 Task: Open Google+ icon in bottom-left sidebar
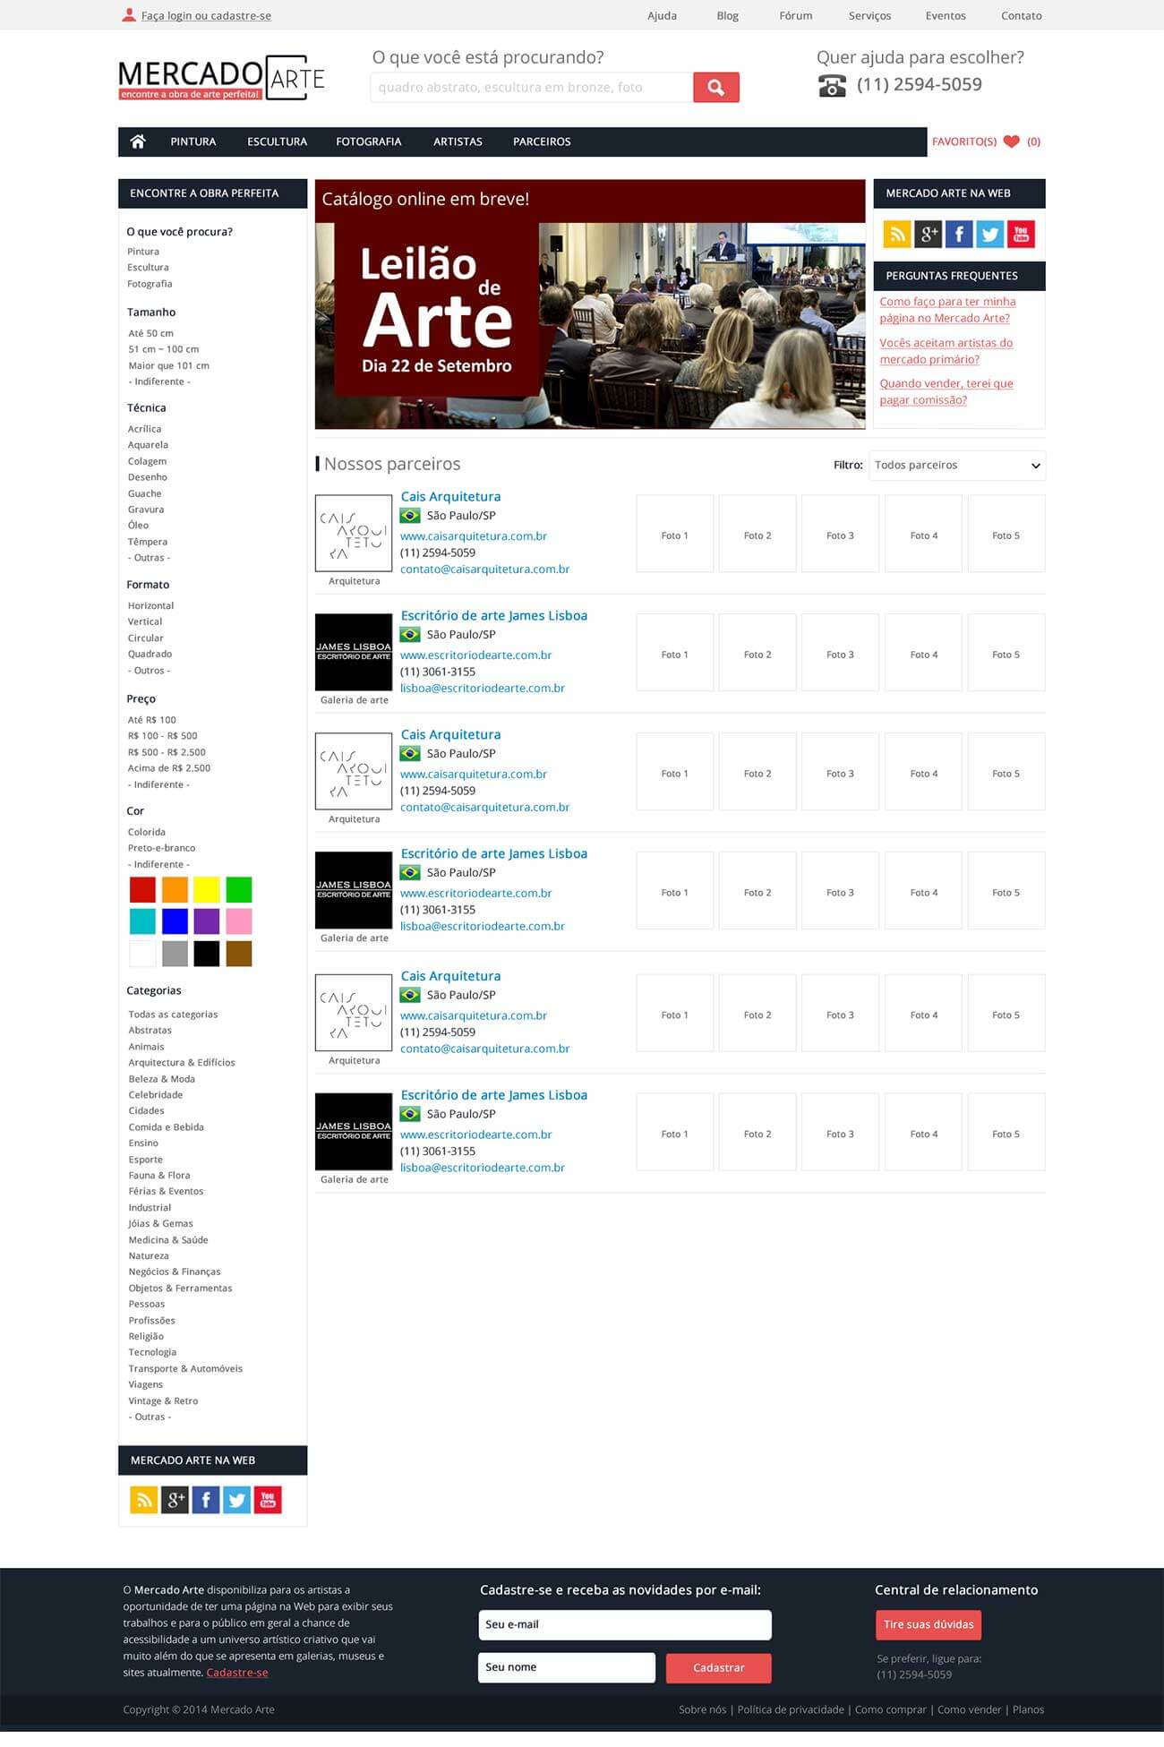(175, 1500)
